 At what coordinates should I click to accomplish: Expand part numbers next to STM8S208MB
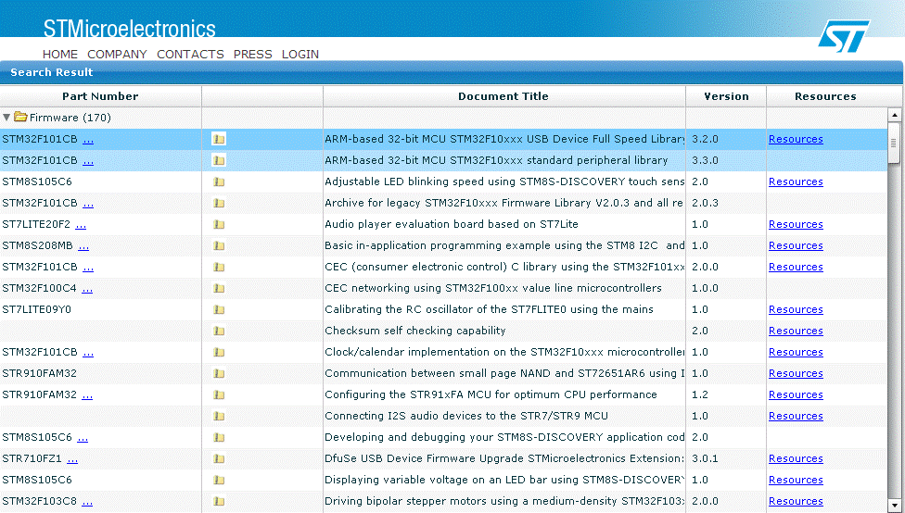83,246
